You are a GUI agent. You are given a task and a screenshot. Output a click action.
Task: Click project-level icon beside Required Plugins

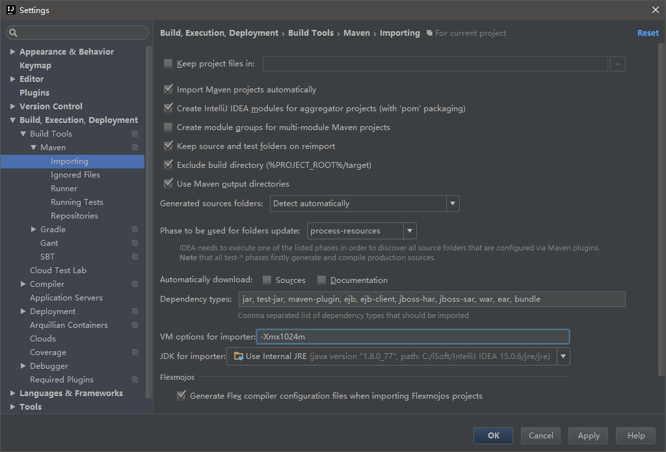coord(135,380)
